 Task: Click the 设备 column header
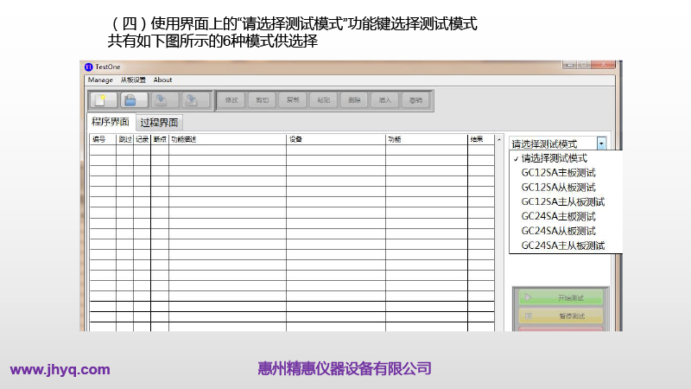click(x=336, y=139)
